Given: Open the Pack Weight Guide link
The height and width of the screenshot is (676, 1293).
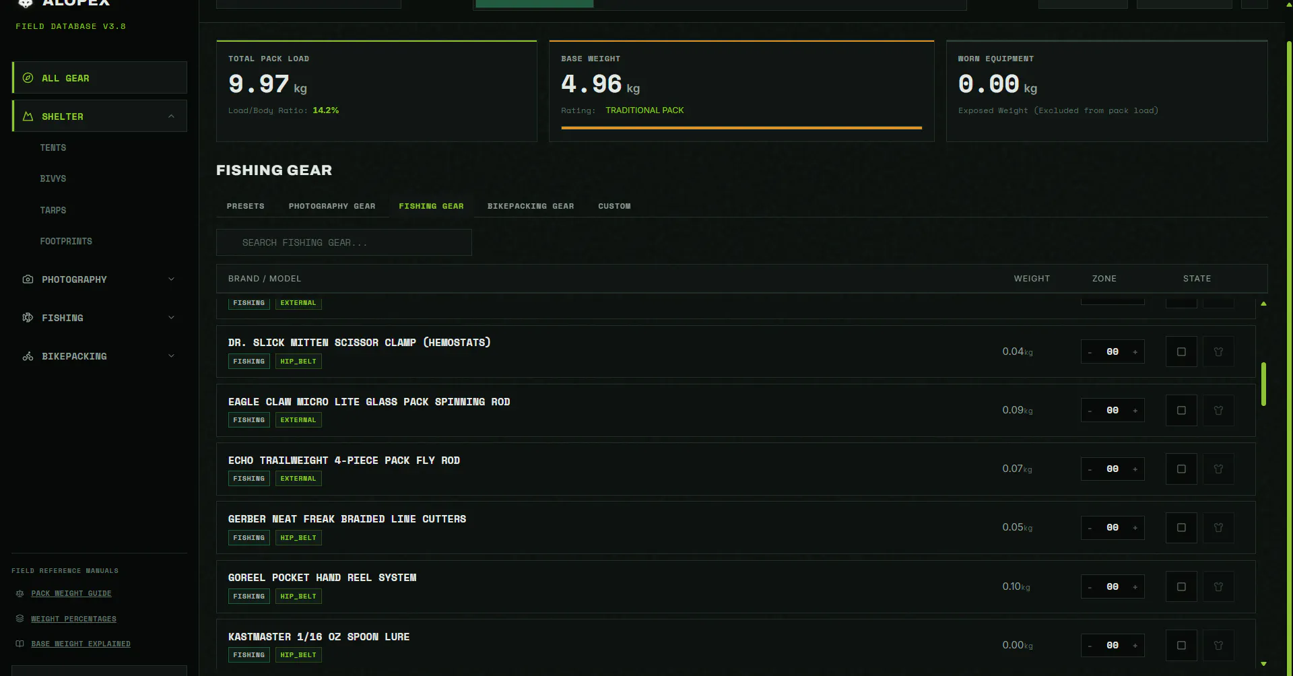Looking at the screenshot, I should tap(71, 593).
